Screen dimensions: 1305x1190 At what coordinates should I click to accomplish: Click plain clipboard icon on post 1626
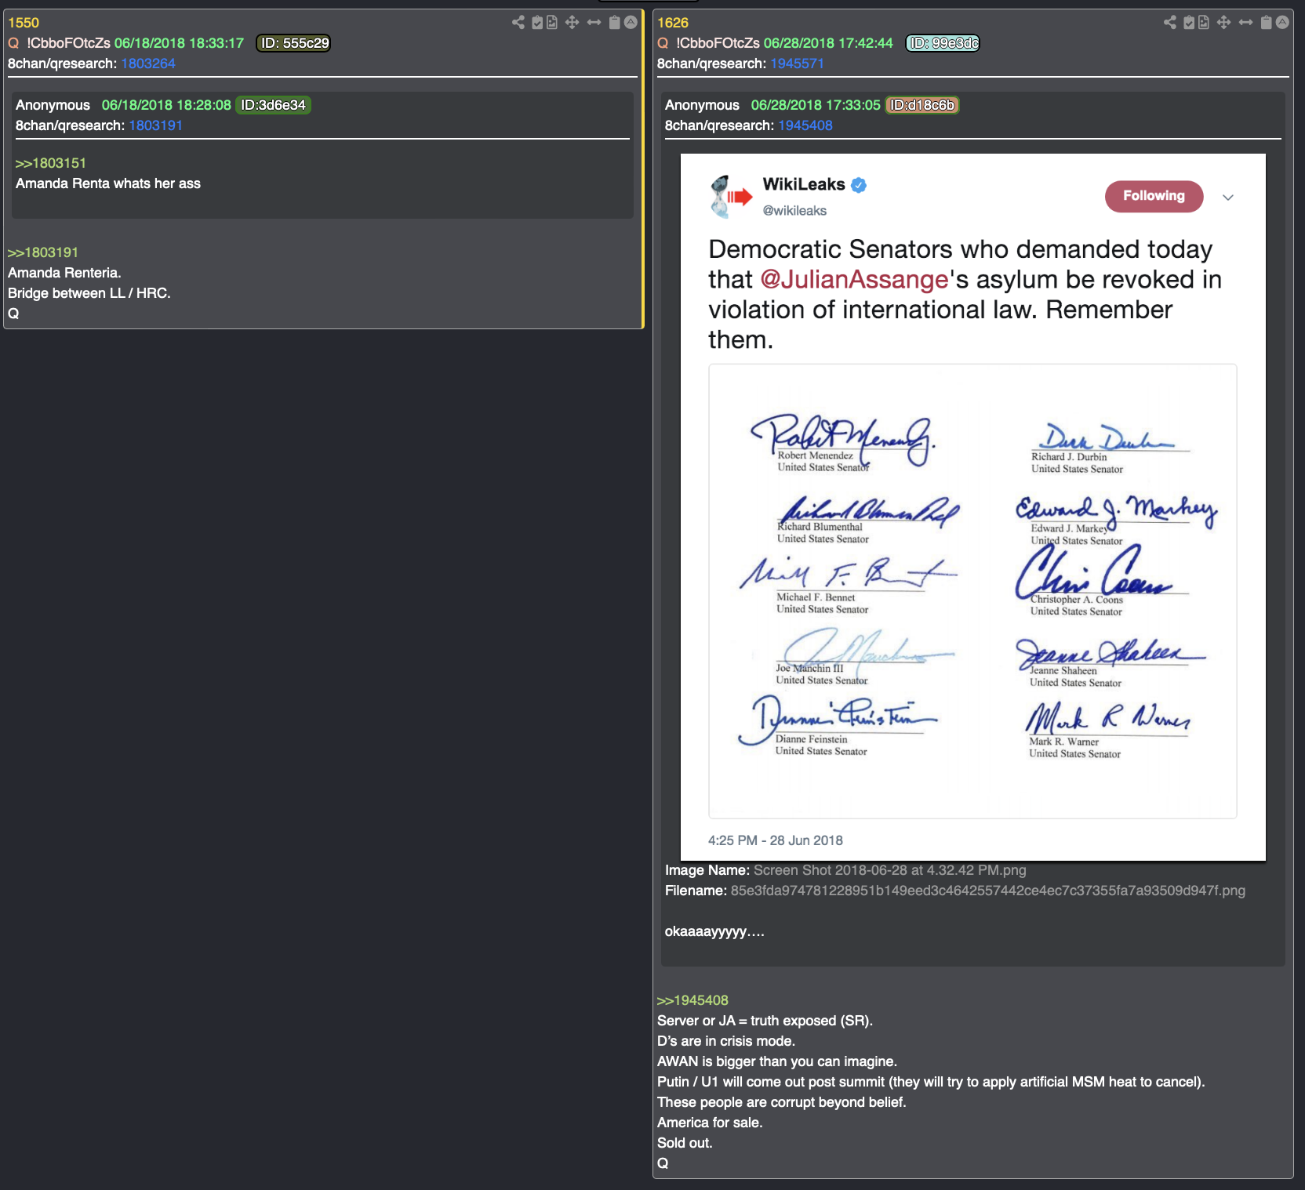pos(1266,23)
